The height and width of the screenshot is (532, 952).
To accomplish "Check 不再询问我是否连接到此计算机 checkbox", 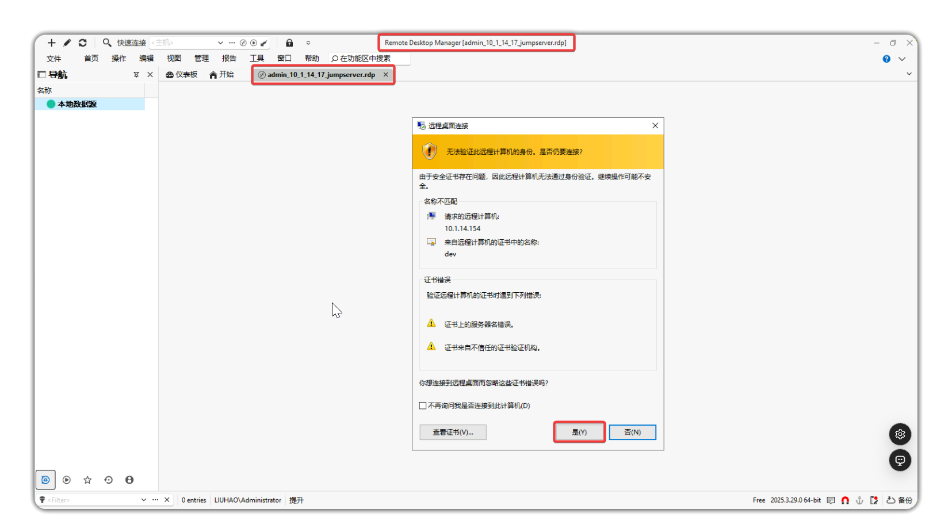I will pos(423,405).
